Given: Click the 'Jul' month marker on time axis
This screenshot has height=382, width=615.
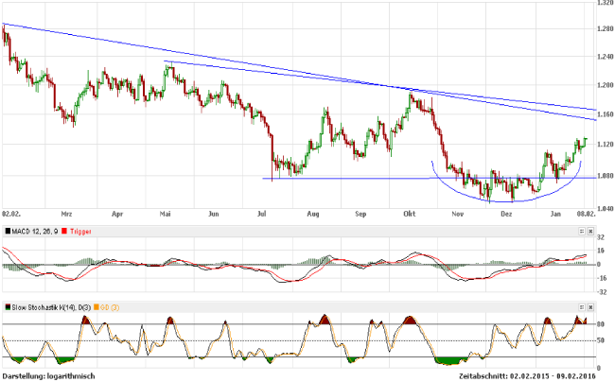Looking at the screenshot, I should click(x=263, y=215).
